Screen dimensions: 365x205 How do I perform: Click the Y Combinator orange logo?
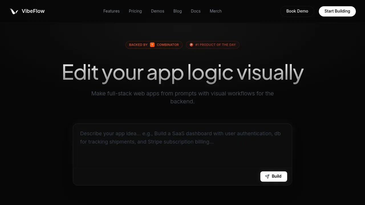pyautogui.click(x=152, y=45)
